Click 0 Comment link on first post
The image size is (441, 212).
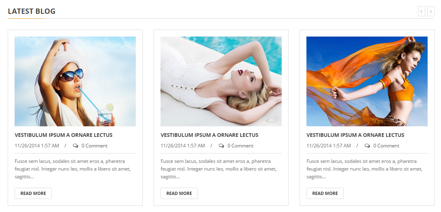(x=94, y=146)
